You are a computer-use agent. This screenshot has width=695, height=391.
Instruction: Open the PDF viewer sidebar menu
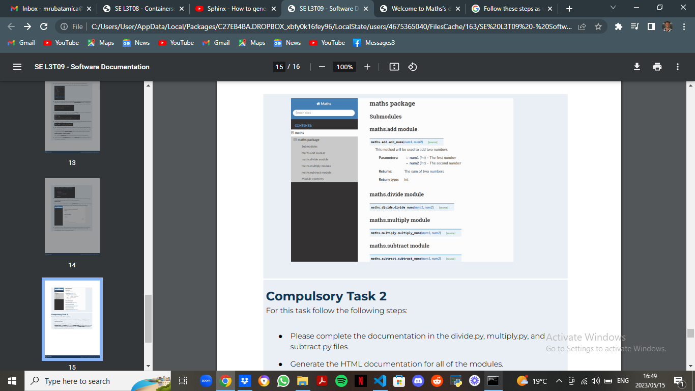pos(17,66)
